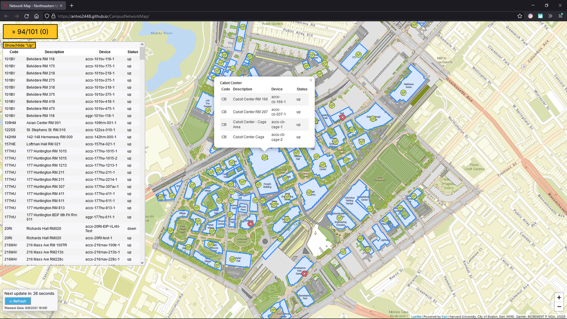Close the Cabot Center popup
The width and height of the screenshot is (567, 319).
click(x=311, y=81)
